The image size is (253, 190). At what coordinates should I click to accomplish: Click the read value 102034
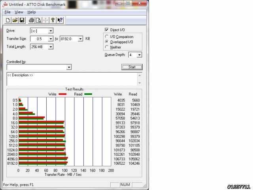[x=134, y=141]
